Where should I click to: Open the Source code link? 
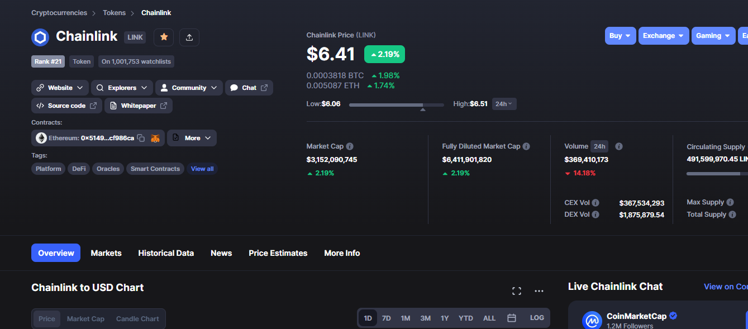coord(66,106)
